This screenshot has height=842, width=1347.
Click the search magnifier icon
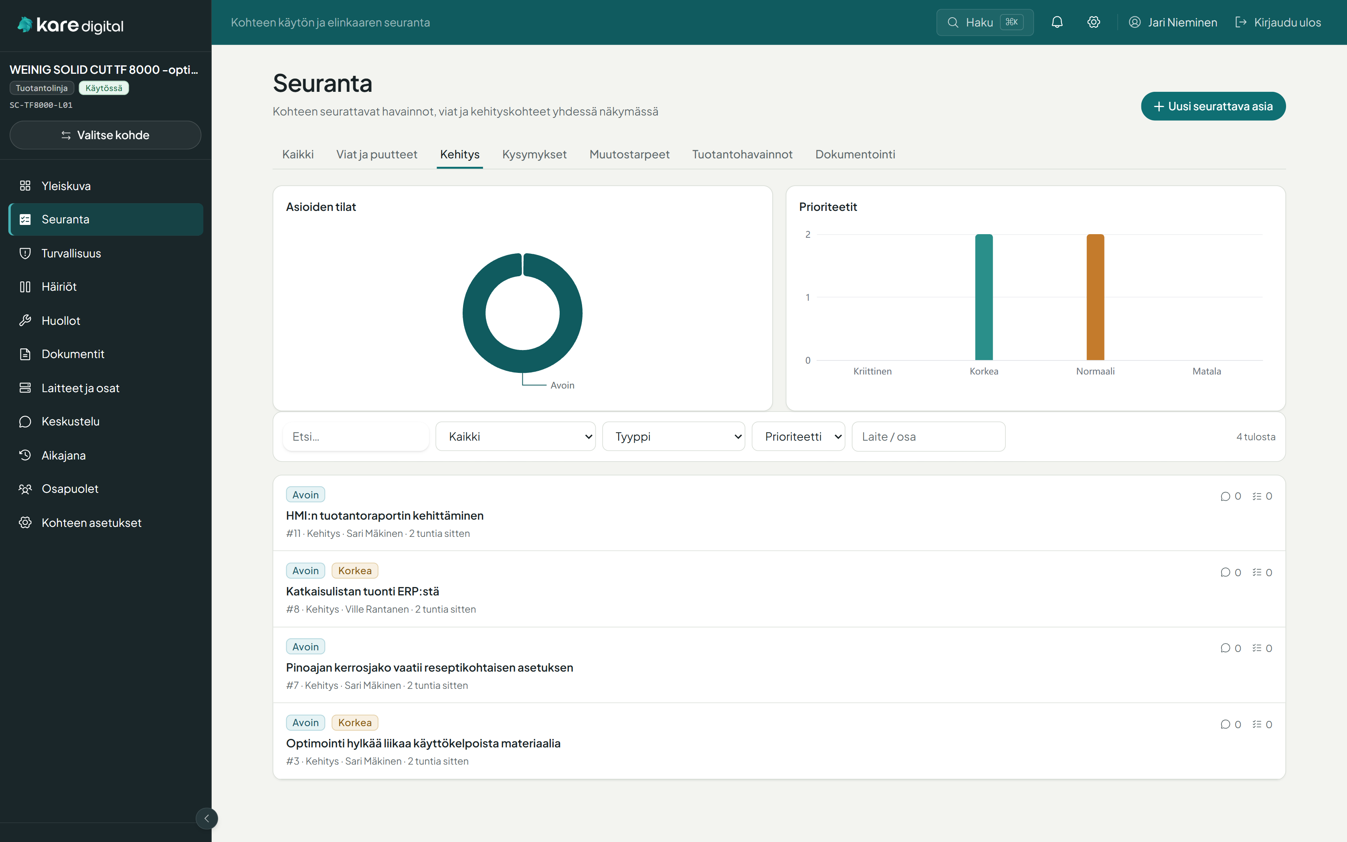click(x=953, y=22)
